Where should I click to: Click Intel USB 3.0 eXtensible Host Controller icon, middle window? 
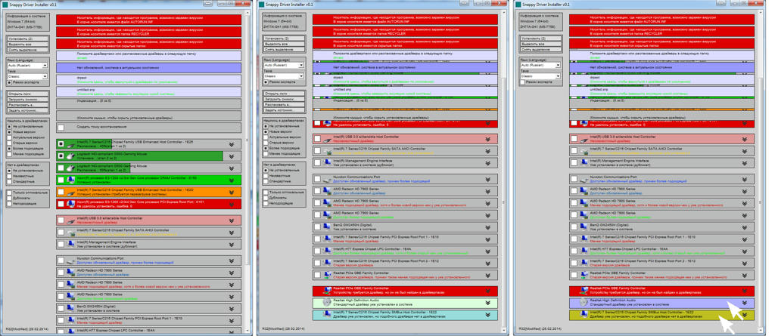(x=328, y=139)
